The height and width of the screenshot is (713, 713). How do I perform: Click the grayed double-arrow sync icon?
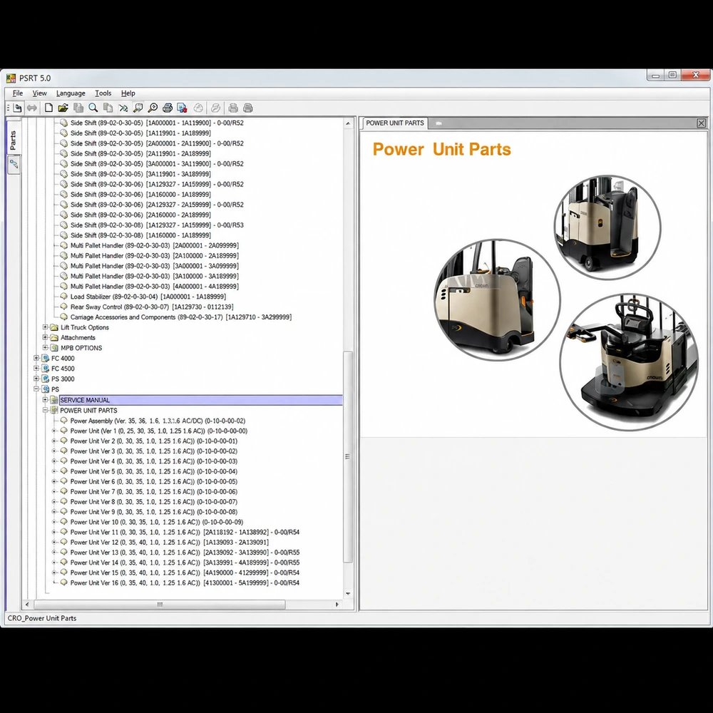32,108
